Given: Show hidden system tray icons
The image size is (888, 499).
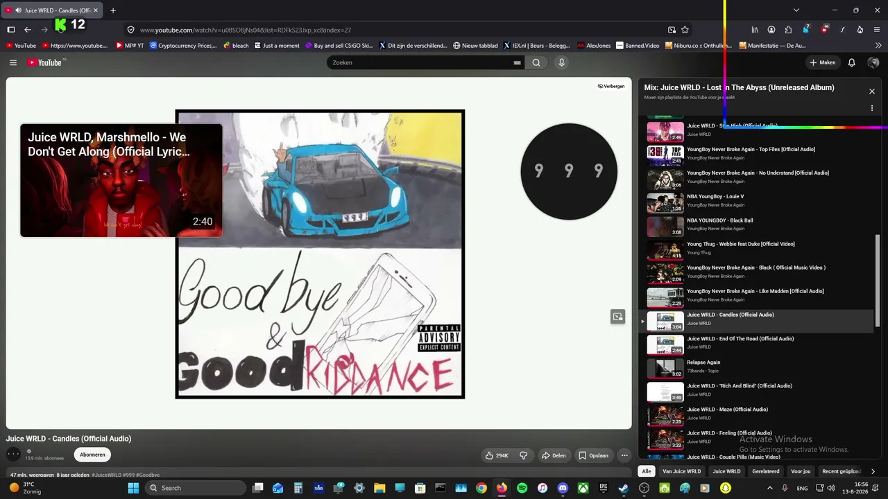Looking at the screenshot, I should [769, 488].
